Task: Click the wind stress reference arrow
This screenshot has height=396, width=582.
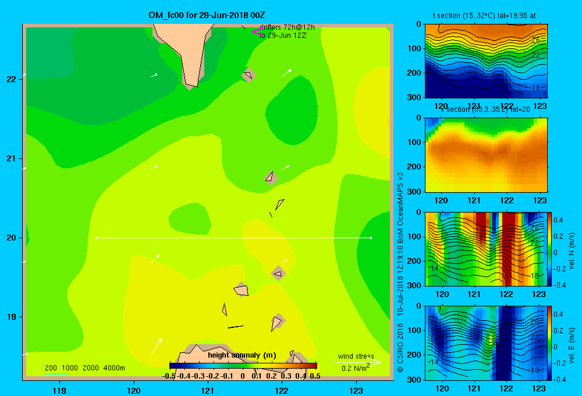Action: click(x=357, y=362)
